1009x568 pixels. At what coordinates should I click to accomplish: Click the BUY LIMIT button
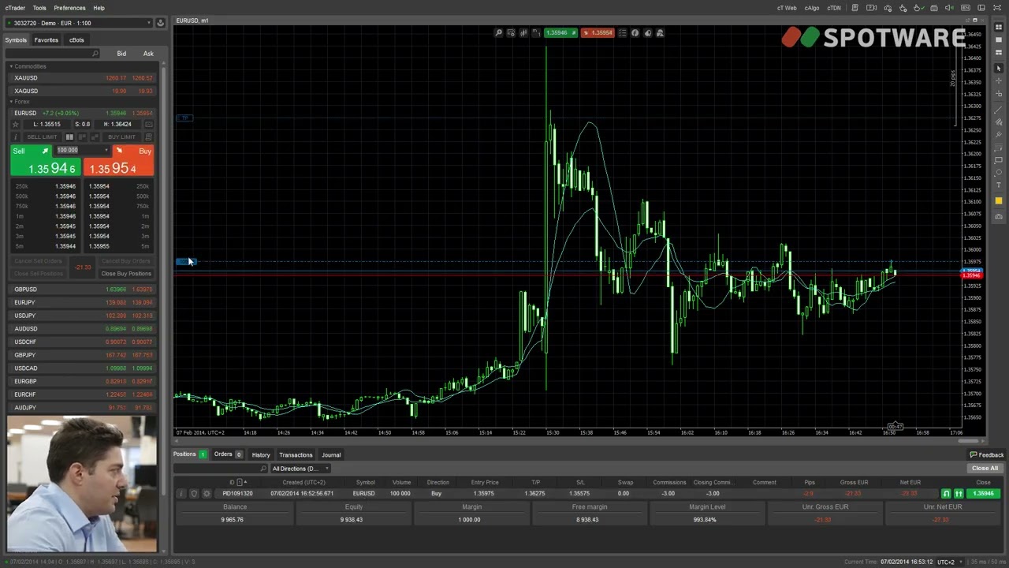click(121, 137)
